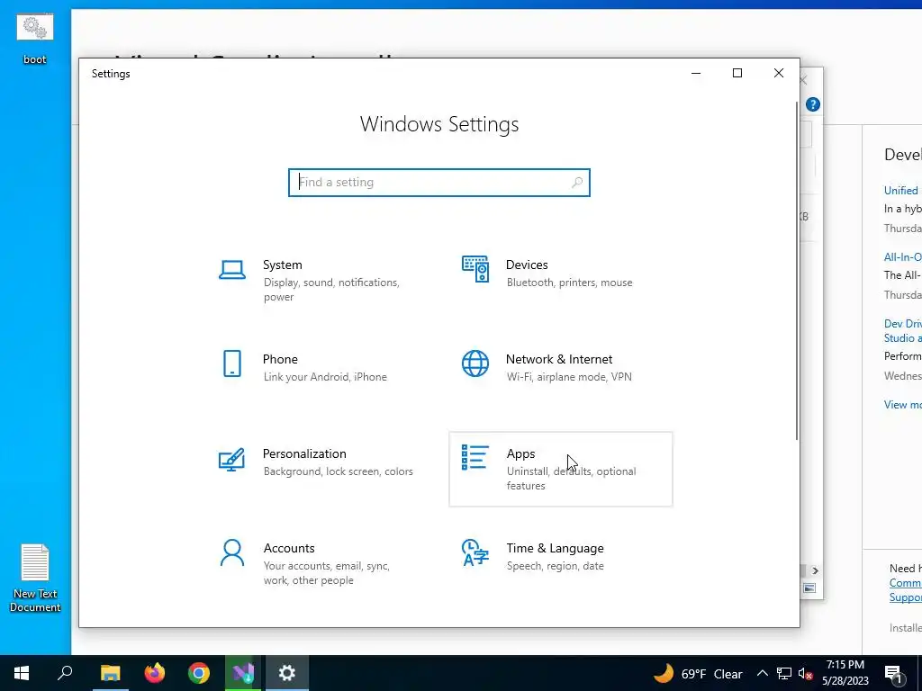Launch Firefox from the taskbar
This screenshot has width=922, height=691.
155,673
